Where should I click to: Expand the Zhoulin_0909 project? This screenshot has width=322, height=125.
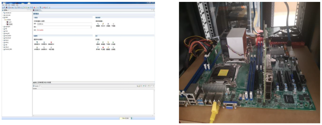point(3,49)
